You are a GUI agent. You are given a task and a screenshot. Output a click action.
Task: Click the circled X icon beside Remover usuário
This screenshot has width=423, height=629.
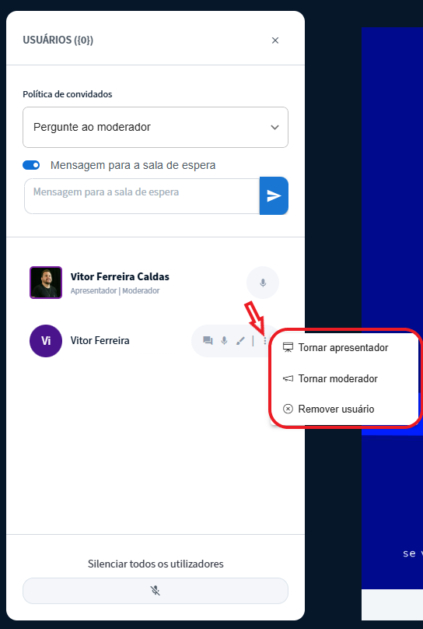point(288,409)
